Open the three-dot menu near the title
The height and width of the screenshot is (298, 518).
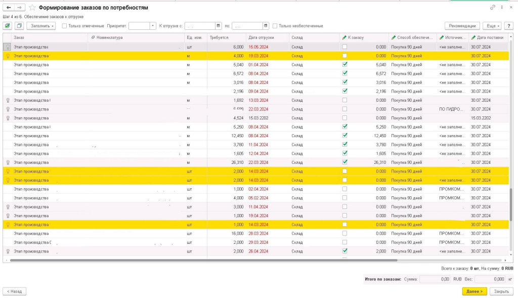[x=502, y=7]
